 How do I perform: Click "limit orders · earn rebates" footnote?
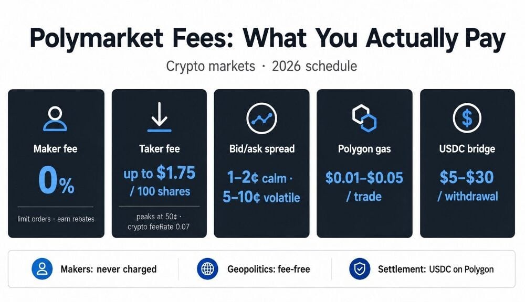[56, 219]
